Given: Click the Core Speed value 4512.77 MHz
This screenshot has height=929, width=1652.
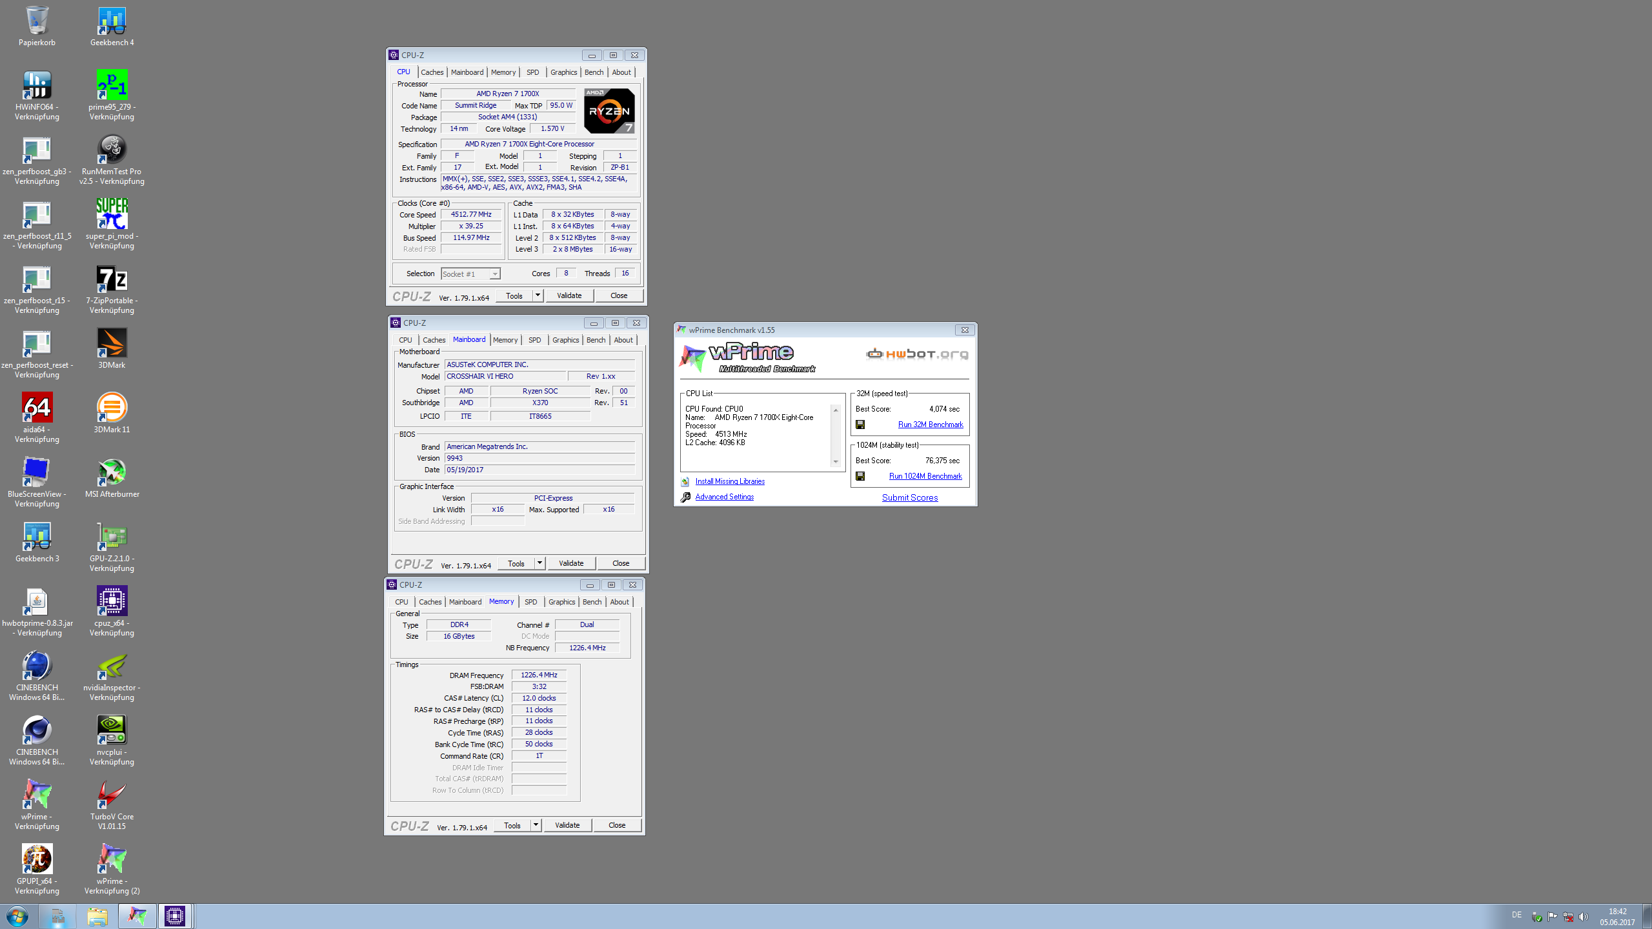Looking at the screenshot, I should pyautogui.click(x=471, y=214).
